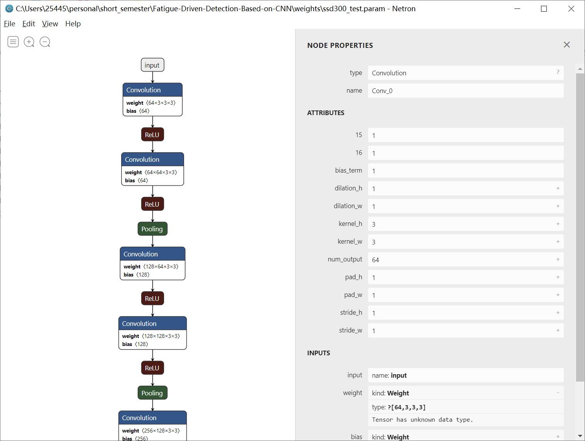The height and width of the screenshot is (441, 585).
Task: Expand the num_output attribute details
Action: pos(558,260)
